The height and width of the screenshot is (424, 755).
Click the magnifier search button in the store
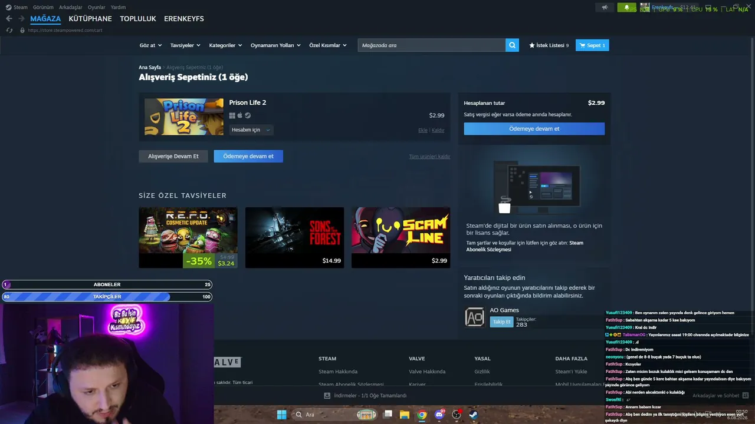[x=512, y=45]
